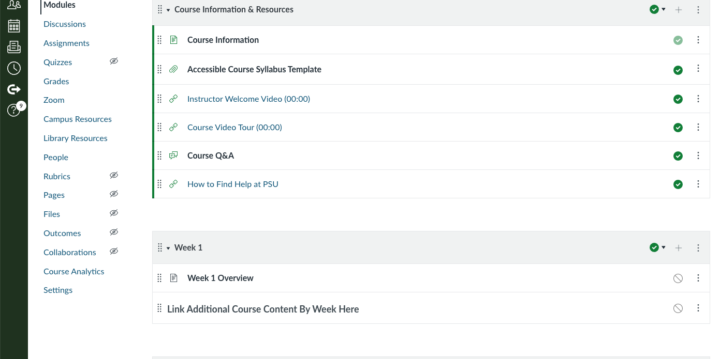Open the Instructor Welcome Video link

(248, 99)
